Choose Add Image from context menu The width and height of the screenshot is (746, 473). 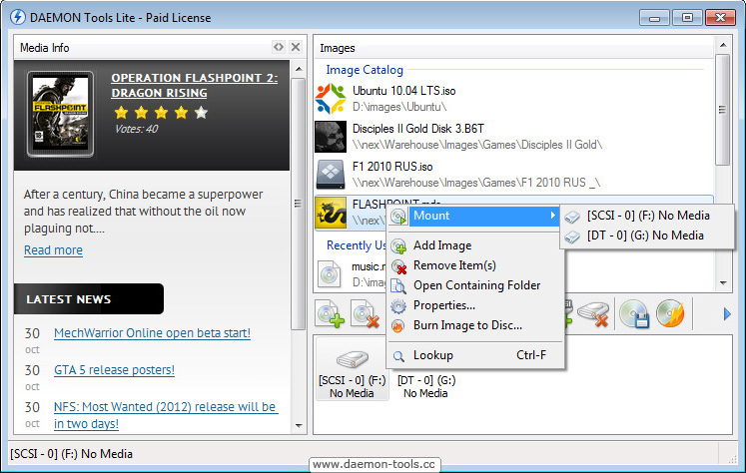point(474,245)
